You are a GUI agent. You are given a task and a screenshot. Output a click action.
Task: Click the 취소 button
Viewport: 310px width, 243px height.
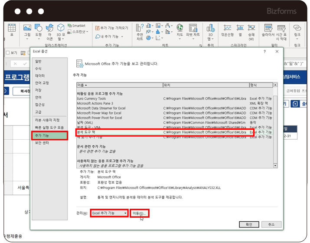[x=271, y=224]
